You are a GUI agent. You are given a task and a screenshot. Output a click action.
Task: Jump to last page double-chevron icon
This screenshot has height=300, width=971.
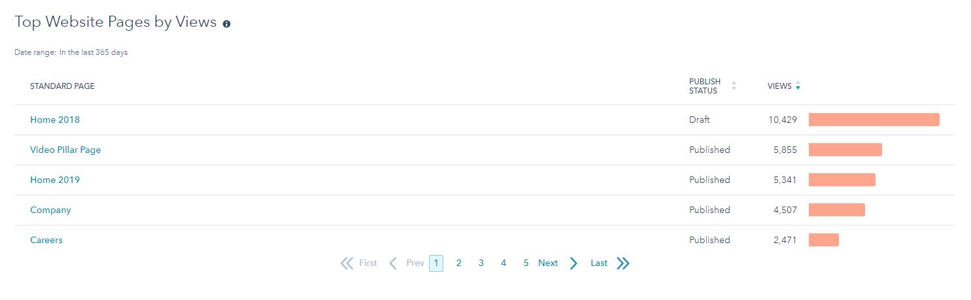623,263
